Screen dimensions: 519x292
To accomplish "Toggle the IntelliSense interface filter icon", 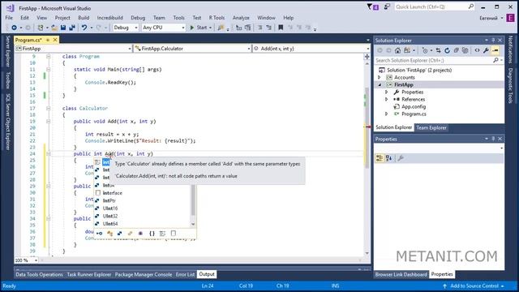I will 99,234.
